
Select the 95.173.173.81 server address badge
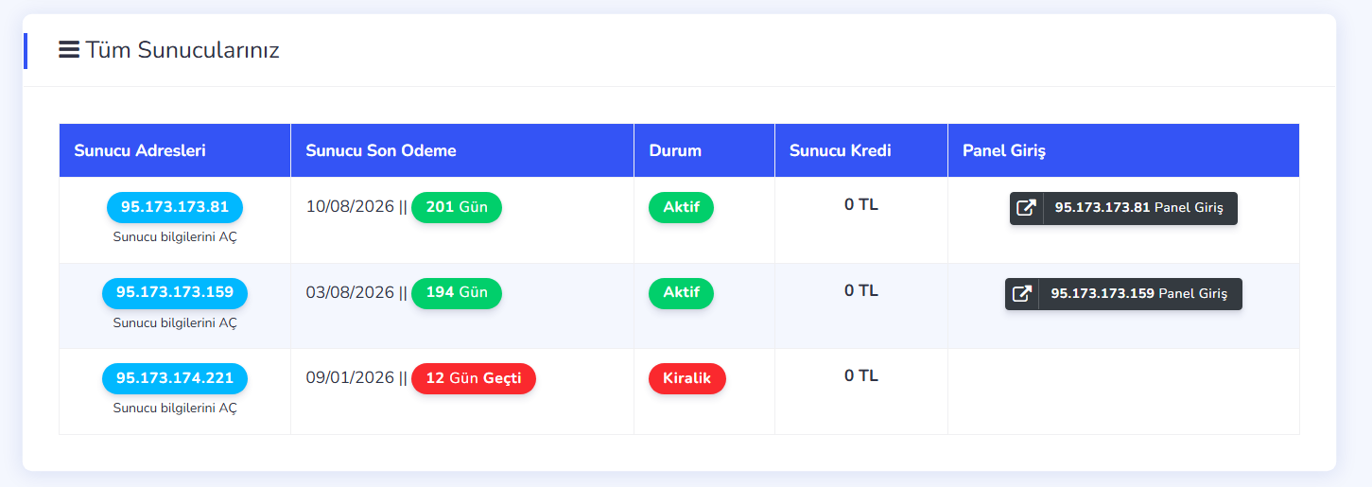tap(175, 207)
